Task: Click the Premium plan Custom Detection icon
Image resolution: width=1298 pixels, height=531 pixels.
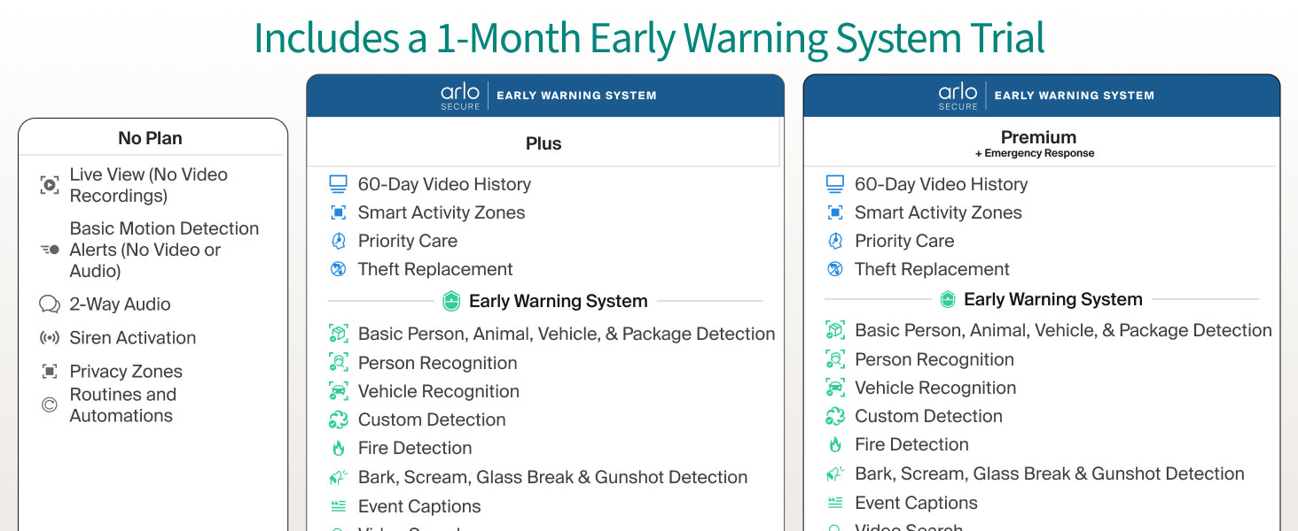Action: tap(834, 416)
